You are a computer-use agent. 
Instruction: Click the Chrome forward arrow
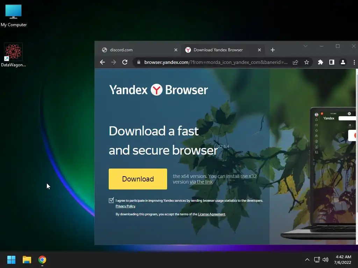tap(114, 62)
